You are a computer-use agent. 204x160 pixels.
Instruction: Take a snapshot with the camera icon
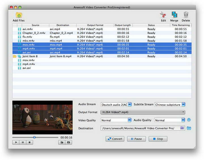pyautogui.click(x=62, y=142)
